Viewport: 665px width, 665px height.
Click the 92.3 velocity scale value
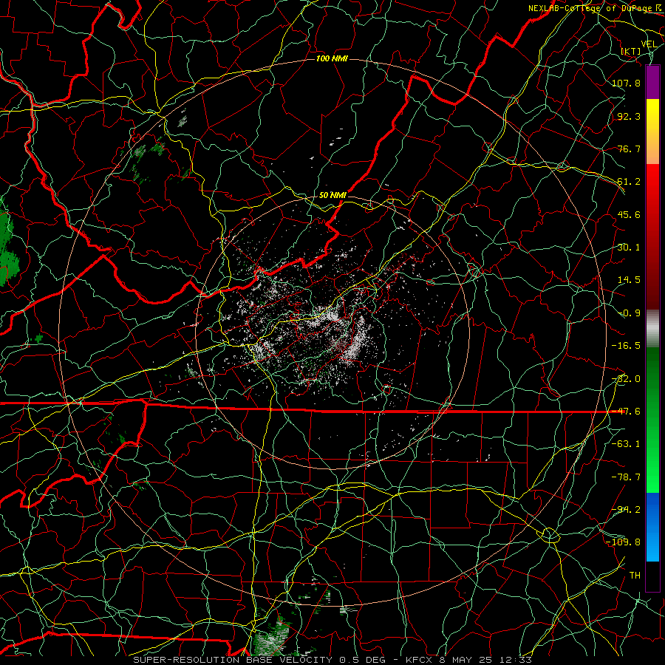point(629,116)
